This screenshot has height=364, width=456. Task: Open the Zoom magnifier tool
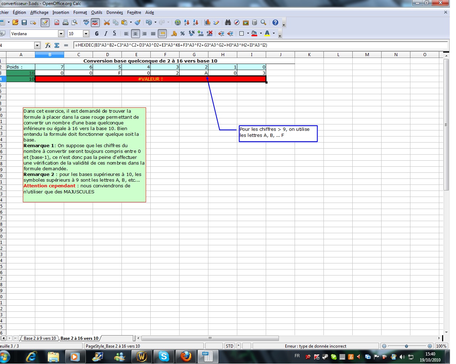click(263, 22)
